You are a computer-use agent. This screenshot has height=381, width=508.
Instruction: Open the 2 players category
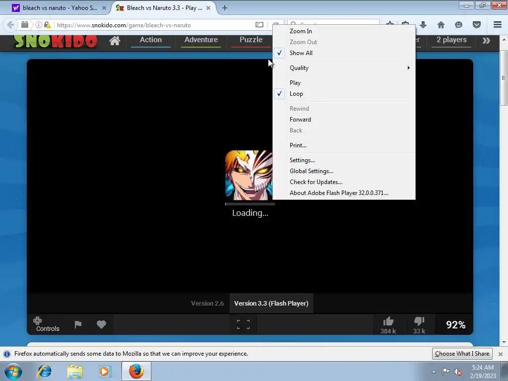pyautogui.click(x=451, y=40)
